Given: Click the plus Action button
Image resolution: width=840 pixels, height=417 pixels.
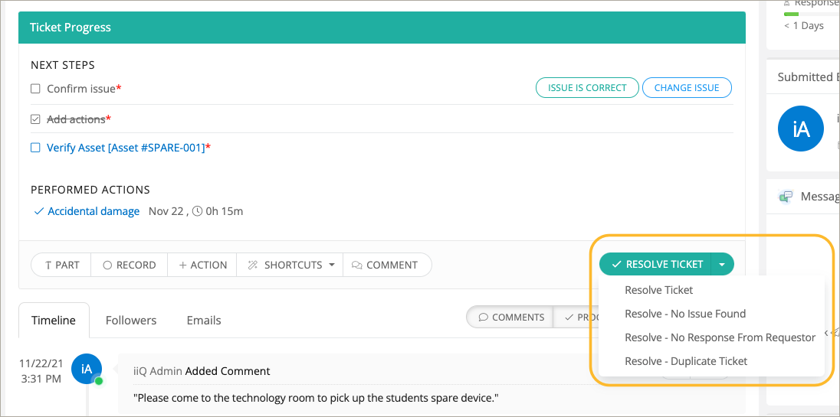Looking at the screenshot, I should pos(202,265).
